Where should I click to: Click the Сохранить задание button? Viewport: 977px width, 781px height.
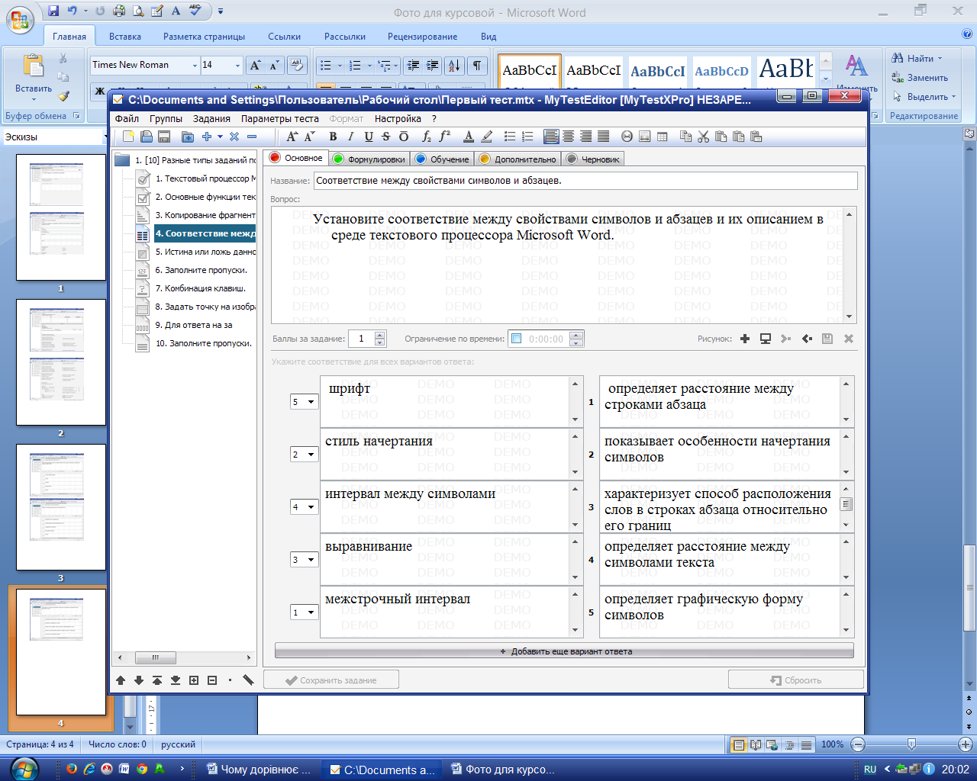(x=331, y=680)
